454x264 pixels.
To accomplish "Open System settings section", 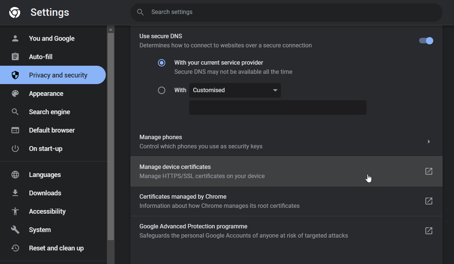I will (53, 229).
